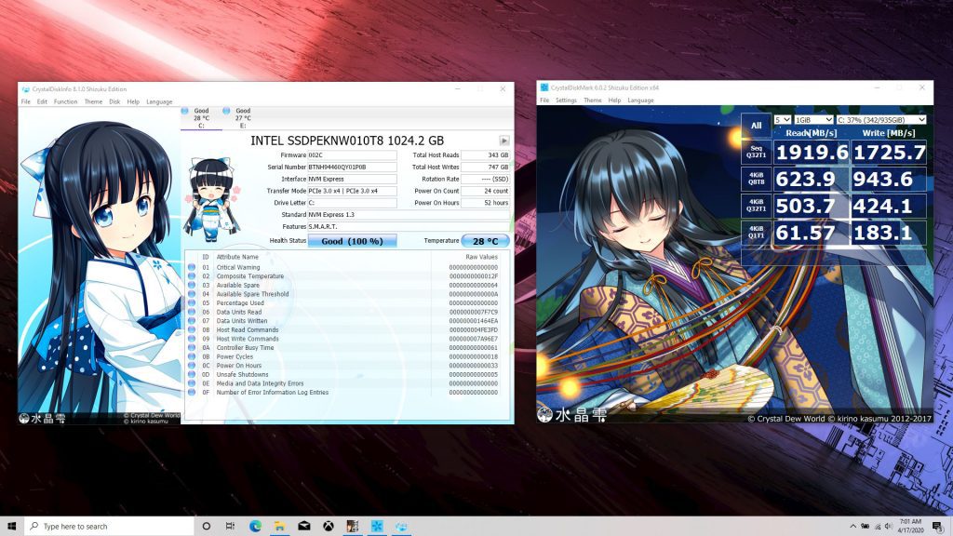Viewport: 953px width, 536px height.
Task: Expand the target drive dropdown C: 37%
Action: pos(879,119)
